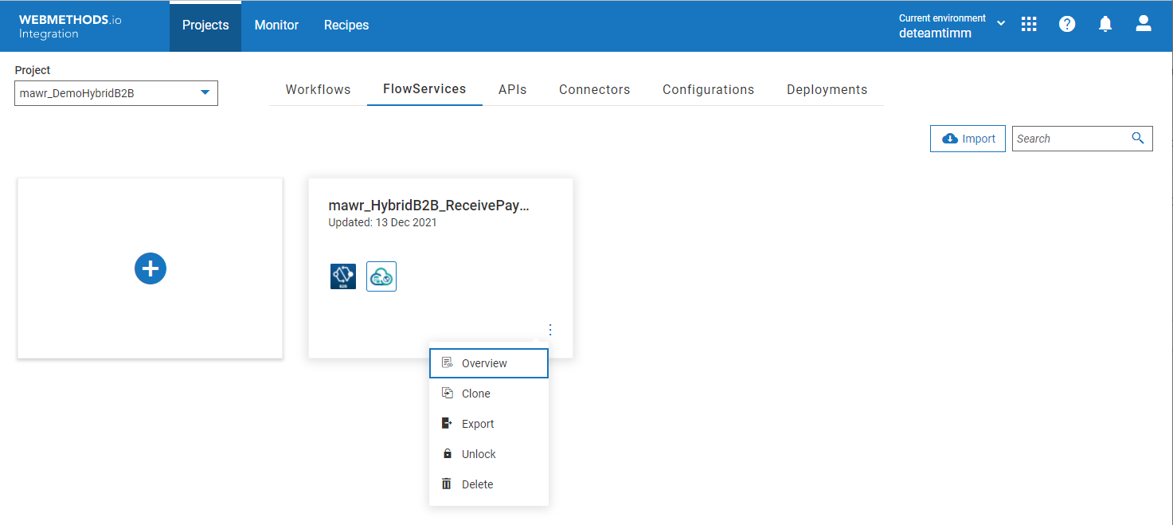The width and height of the screenshot is (1173, 525).
Task: Open the kebab menu on the FlowService card
Action: coord(550,329)
